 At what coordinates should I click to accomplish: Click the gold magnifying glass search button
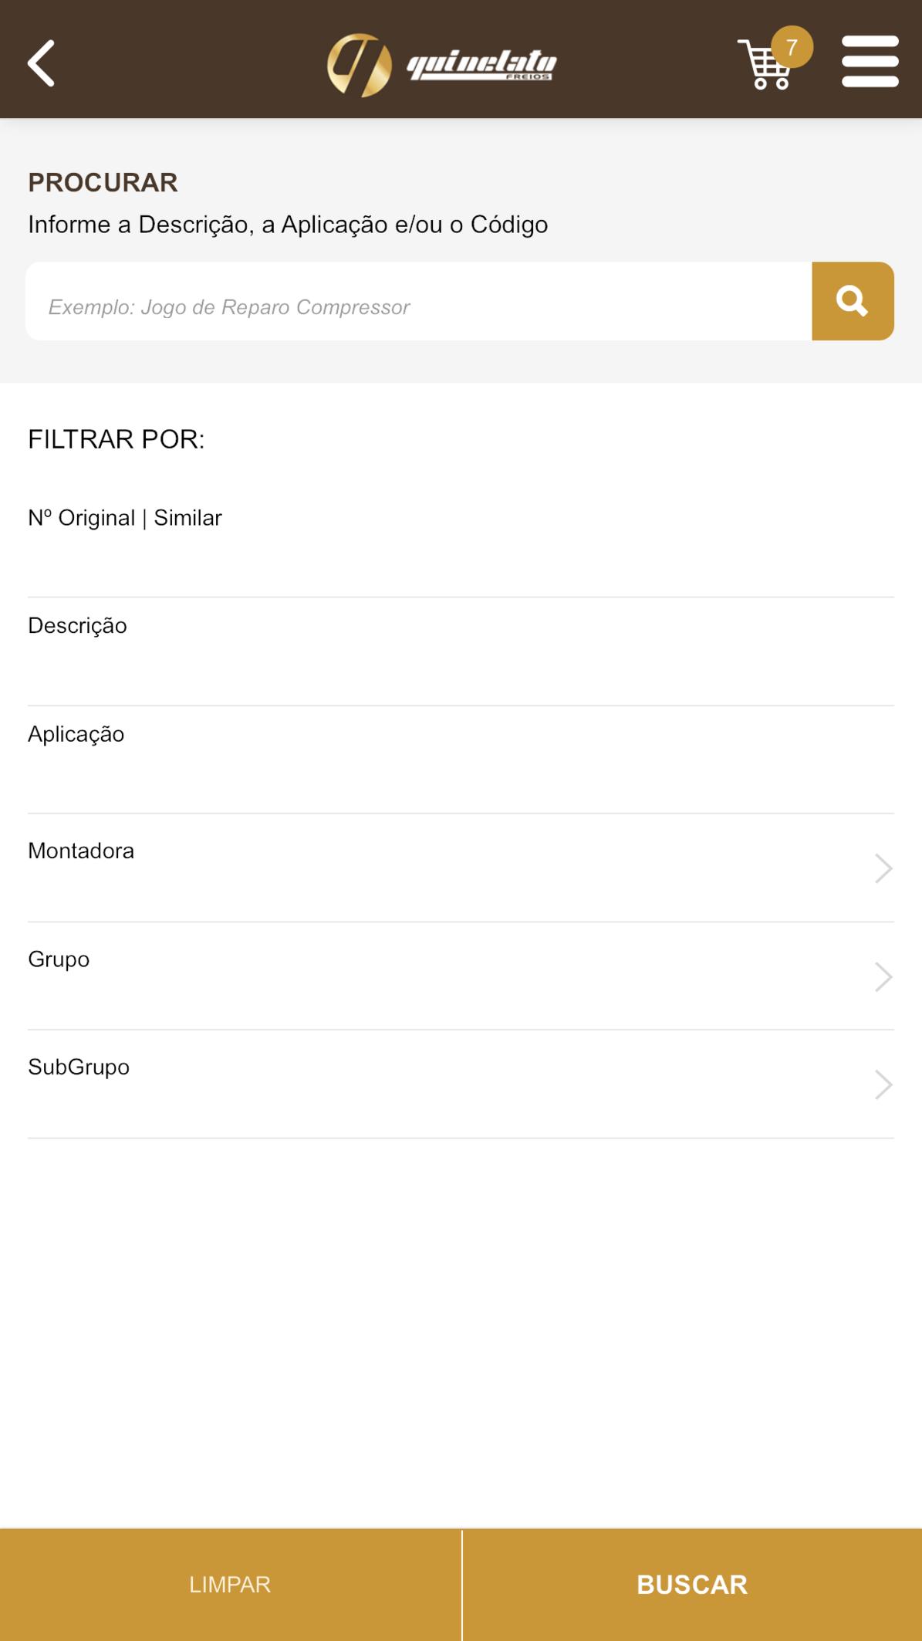click(x=853, y=301)
